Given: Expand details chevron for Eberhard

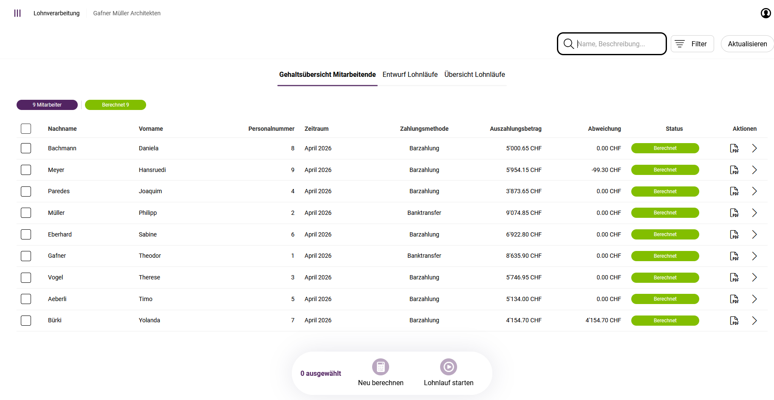Looking at the screenshot, I should coord(754,234).
